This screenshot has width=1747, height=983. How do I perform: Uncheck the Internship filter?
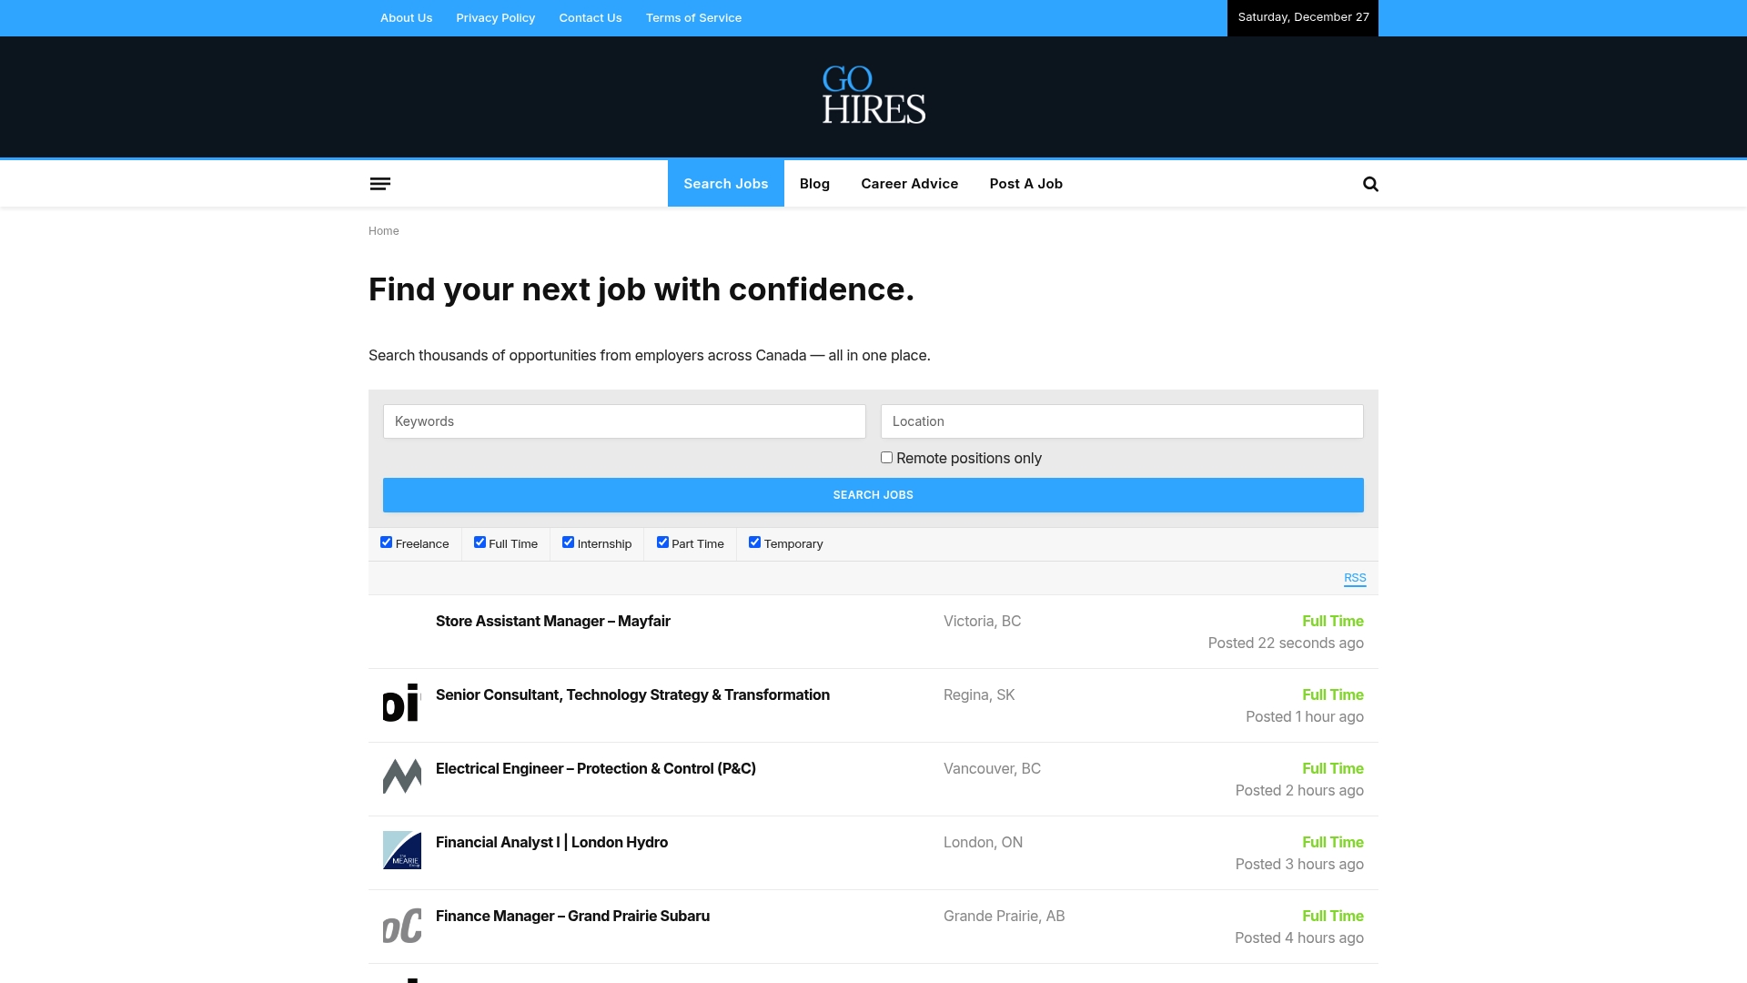point(568,542)
